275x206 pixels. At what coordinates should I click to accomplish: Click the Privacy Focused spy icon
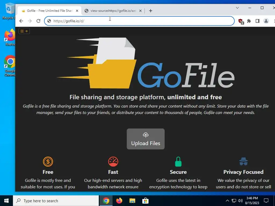pyautogui.click(x=243, y=161)
